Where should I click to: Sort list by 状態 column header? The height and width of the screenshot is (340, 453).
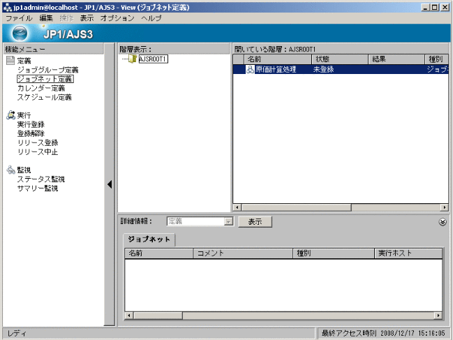coord(340,59)
